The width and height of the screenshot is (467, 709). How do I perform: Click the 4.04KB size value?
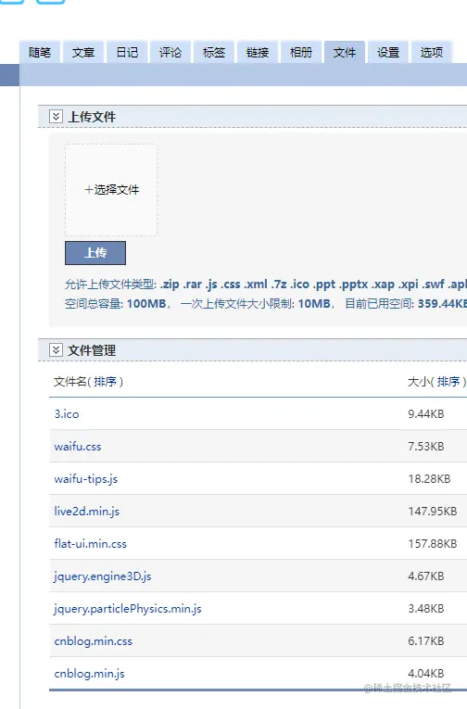pos(426,674)
